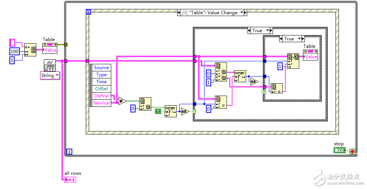Show next case of outer True structure

click(x=271, y=31)
